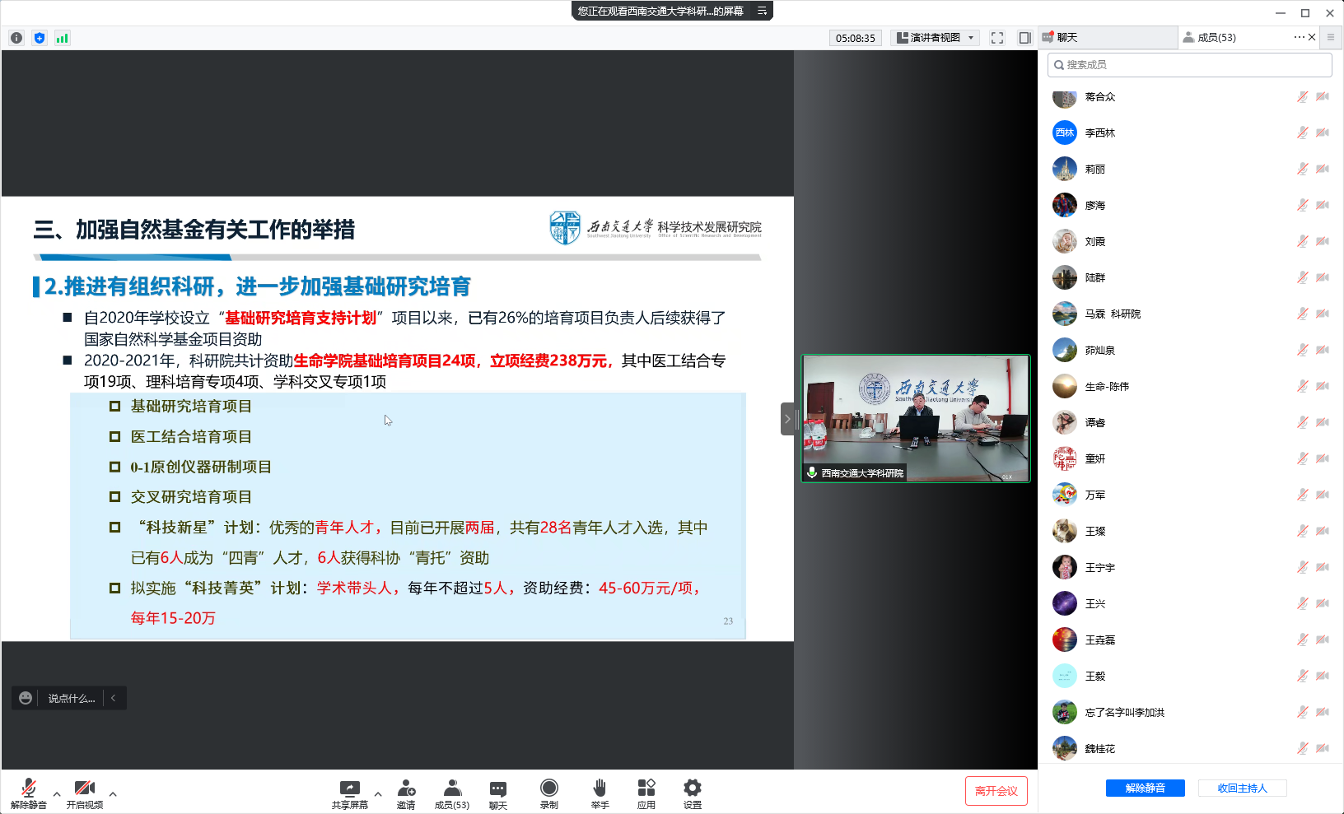Open meeting settings gear icon
The height and width of the screenshot is (814, 1344).
pos(693,789)
